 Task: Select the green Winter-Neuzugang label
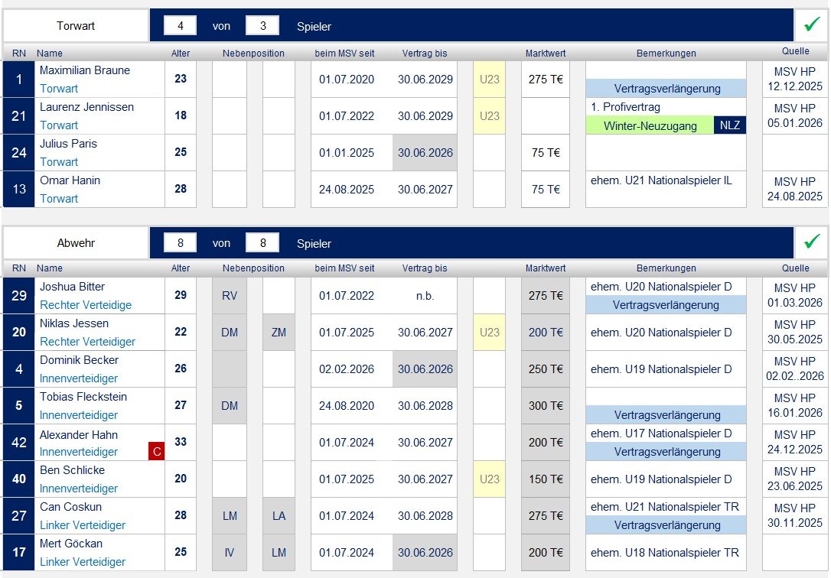tap(650, 125)
